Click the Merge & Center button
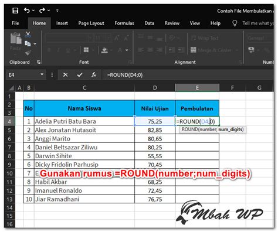The image size is (278, 232). coord(211,50)
